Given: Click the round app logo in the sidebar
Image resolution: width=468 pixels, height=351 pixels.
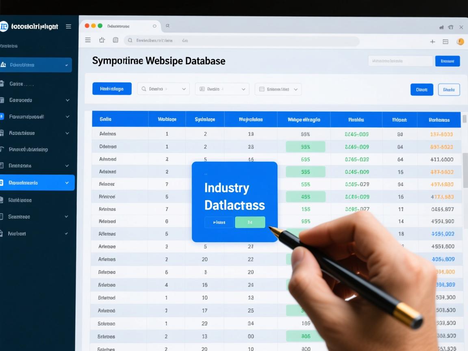Looking at the screenshot, I should pos(4,26).
